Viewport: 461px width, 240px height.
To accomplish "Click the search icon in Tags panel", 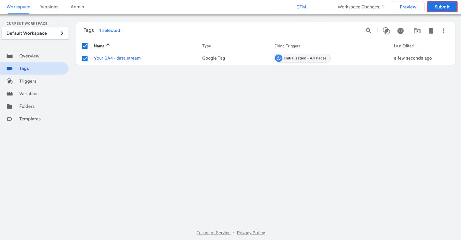I will coord(368,31).
